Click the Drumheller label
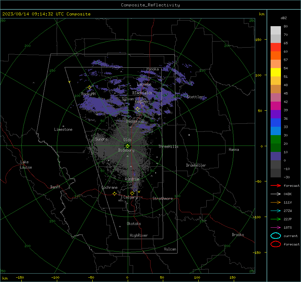This screenshot has height=282, width=301. tap(196, 165)
